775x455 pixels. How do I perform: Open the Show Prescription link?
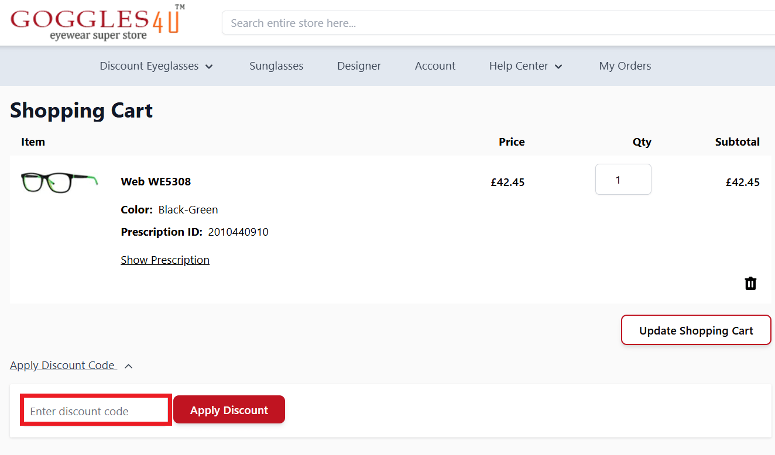click(x=165, y=260)
